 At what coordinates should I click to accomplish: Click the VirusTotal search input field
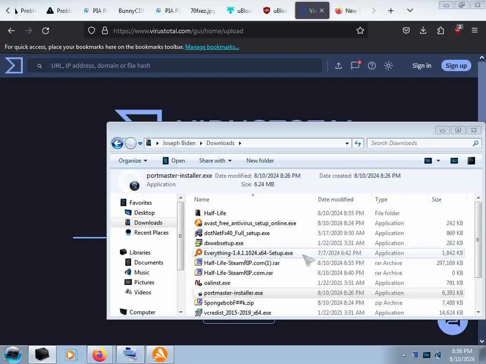175,65
